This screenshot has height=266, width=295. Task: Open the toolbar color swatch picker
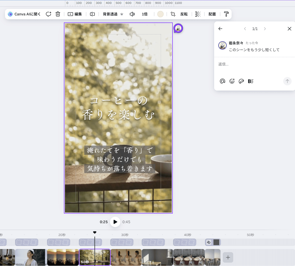click(160, 14)
